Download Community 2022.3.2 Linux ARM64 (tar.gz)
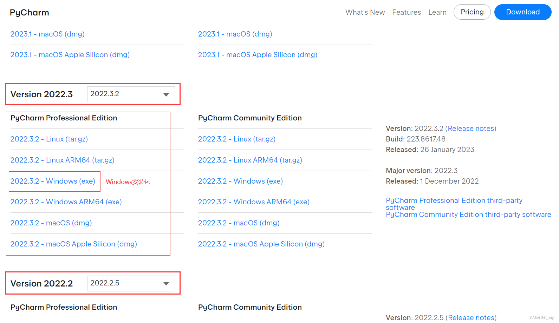Image resolution: width=559 pixels, height=323 pixels. pyautogui.click(x=250, y=160)
